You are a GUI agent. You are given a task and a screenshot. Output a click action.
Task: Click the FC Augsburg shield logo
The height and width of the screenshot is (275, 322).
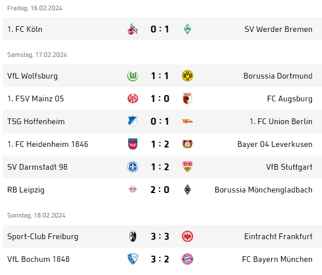(188, 98)
